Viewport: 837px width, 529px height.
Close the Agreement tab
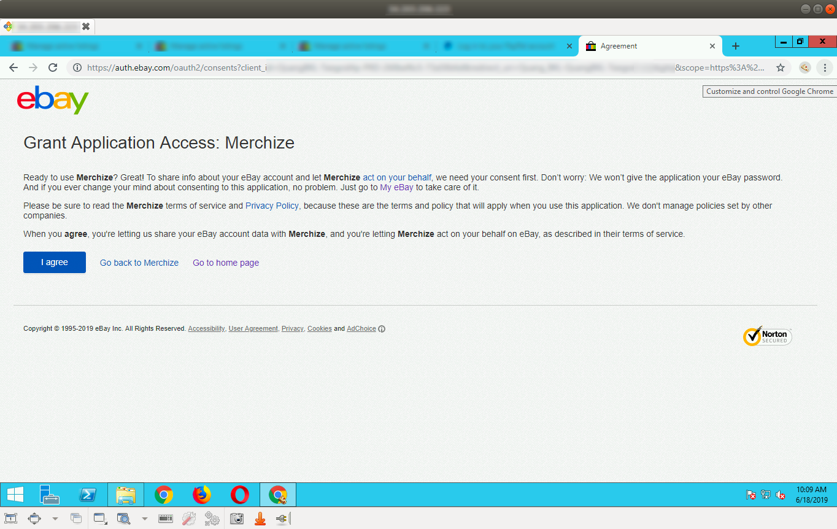(712, 46)
